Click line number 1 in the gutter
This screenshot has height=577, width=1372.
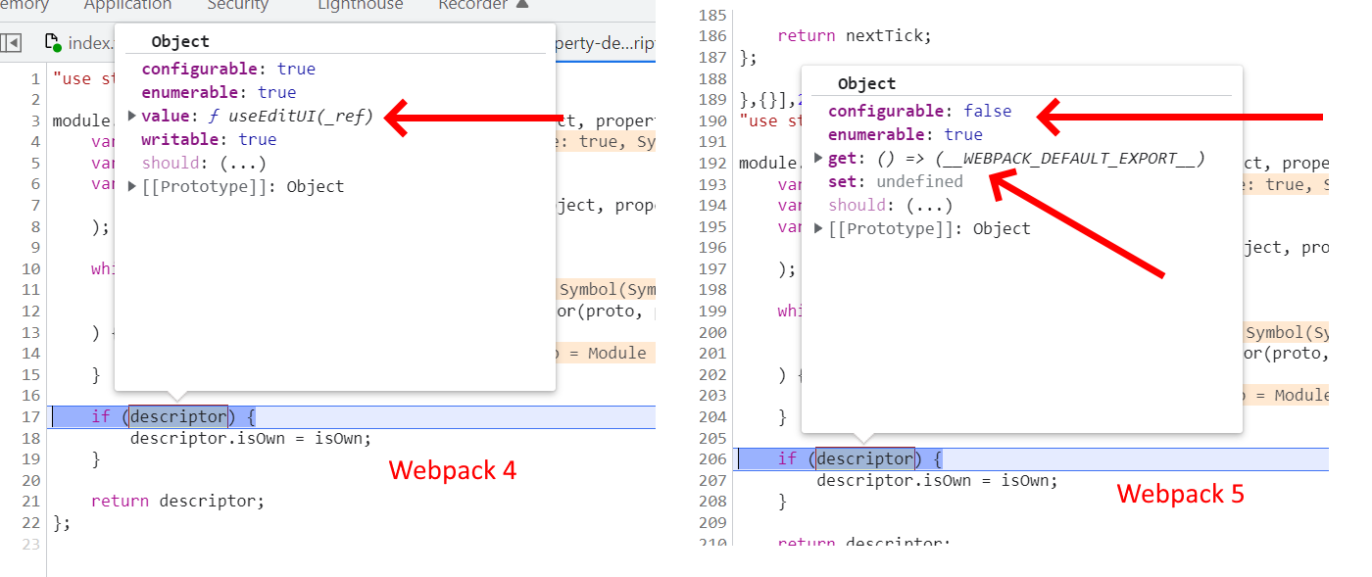pos(35,78)
